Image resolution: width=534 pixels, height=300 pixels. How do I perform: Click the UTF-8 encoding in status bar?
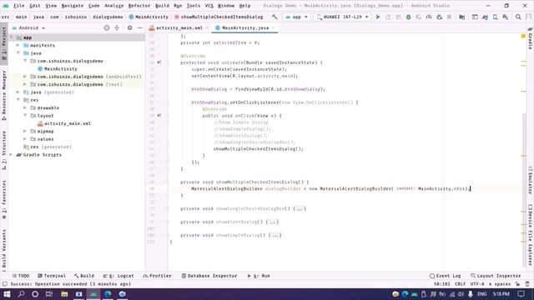tap(477, 284)
